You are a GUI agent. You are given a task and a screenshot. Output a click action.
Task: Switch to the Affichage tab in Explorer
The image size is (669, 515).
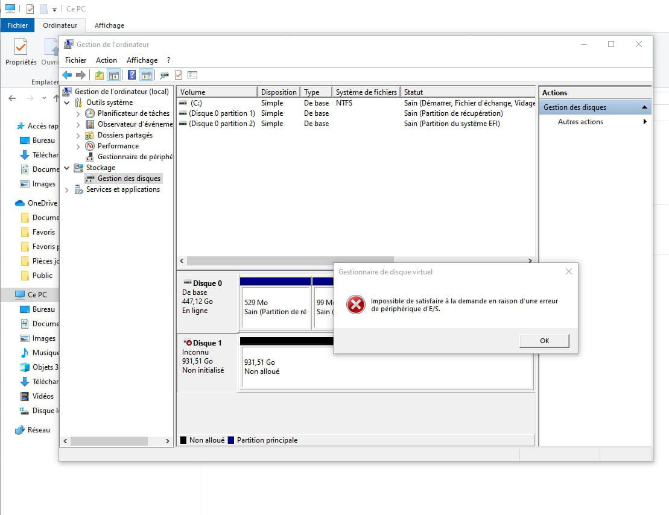(109, 25)
